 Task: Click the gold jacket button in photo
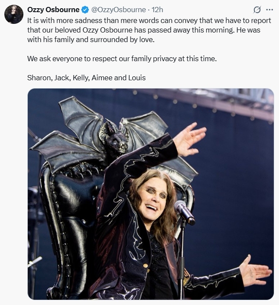[x=145, y=266]
